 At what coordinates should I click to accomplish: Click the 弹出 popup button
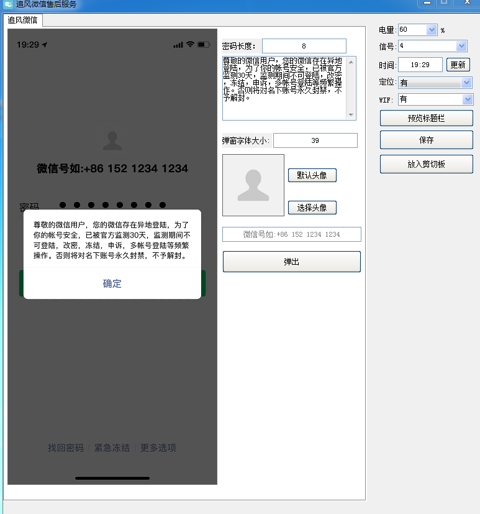[291, 262]
